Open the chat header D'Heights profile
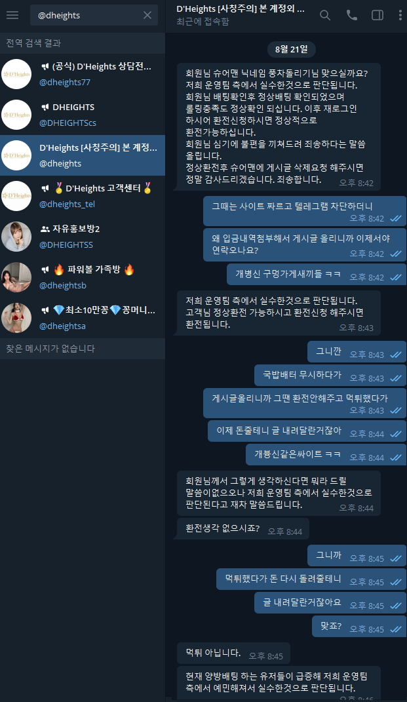407x702 pixels. coord(241,15)
